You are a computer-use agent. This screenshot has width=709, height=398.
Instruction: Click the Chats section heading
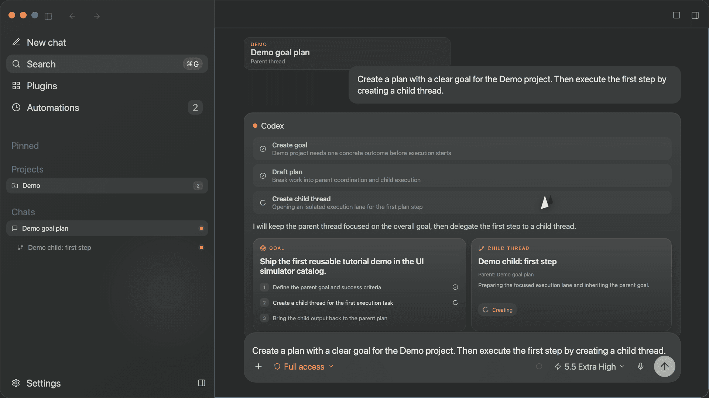23,212
